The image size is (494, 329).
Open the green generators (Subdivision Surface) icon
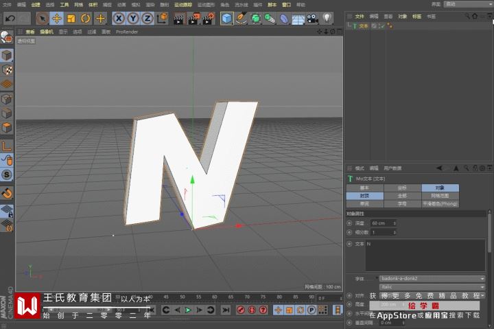pos(256,19)
